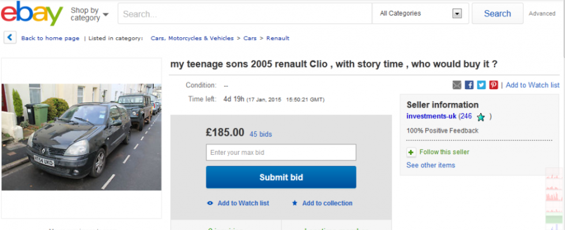Open the Renault Clio photo thumbnail

pos(81,137)
